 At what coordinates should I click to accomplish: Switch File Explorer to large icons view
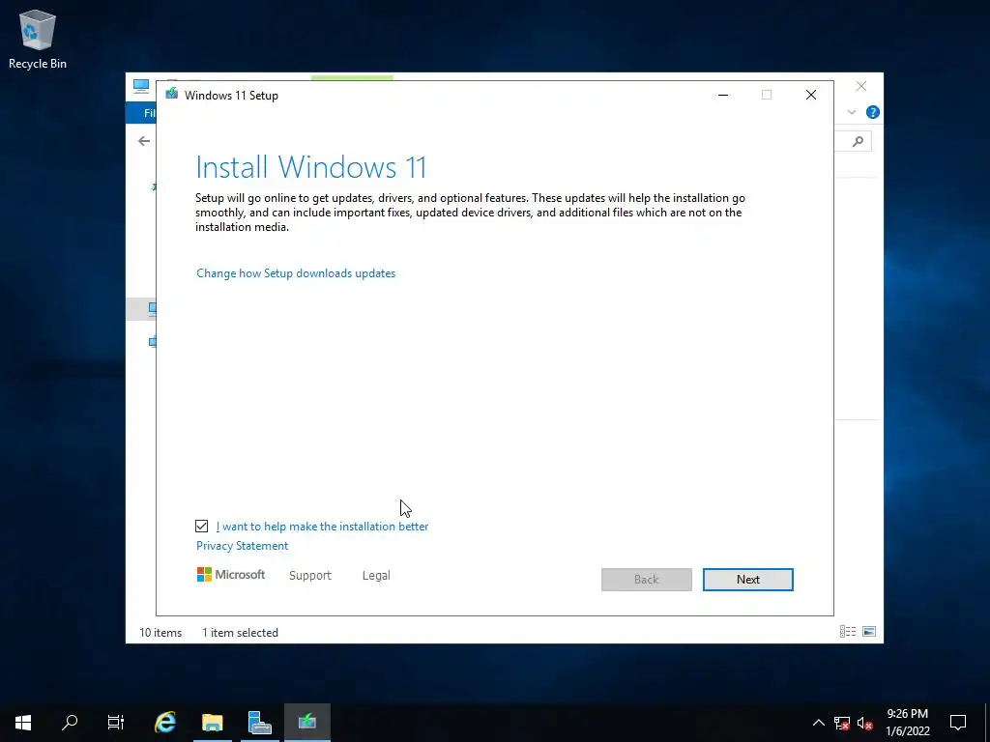869,632
